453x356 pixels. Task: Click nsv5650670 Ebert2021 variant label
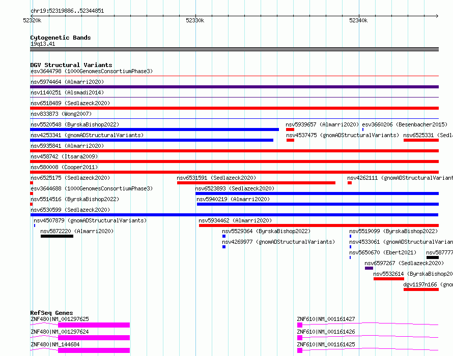tap(383, 252)
